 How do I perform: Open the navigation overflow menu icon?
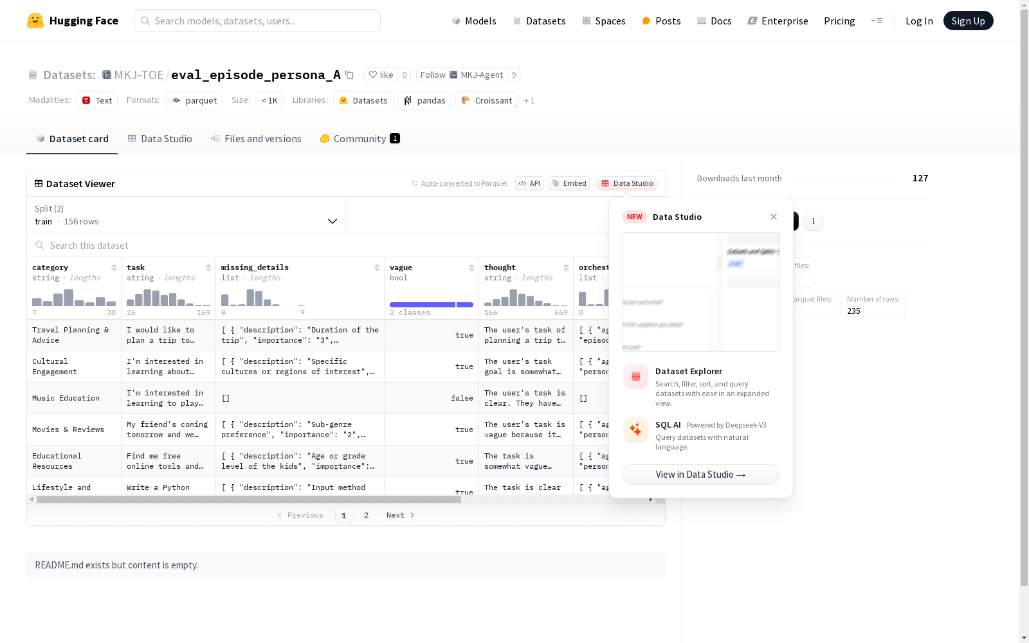877,21
